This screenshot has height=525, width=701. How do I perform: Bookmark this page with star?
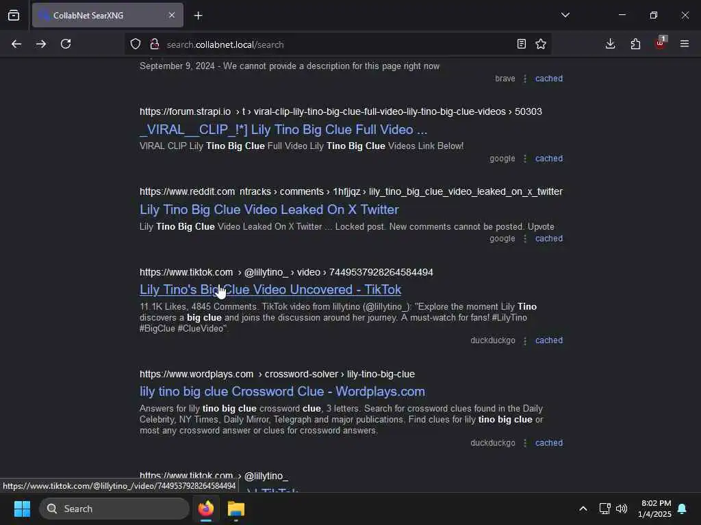click(541, 44)
